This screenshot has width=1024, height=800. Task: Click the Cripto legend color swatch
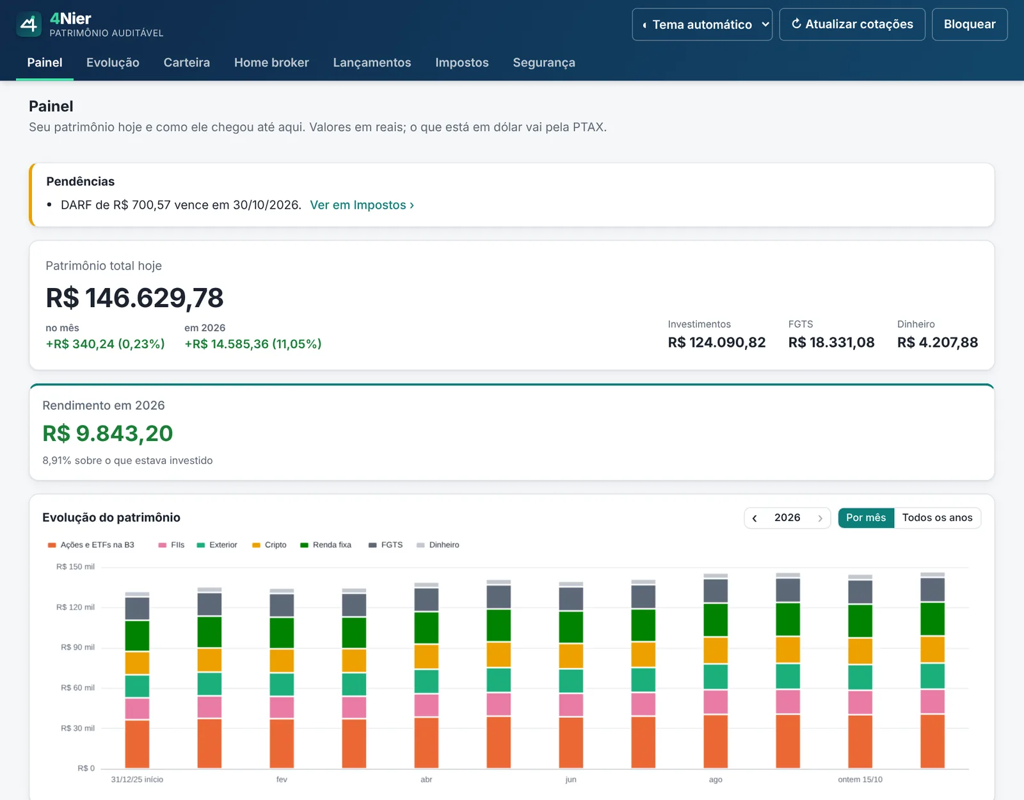tap(256, 545)
